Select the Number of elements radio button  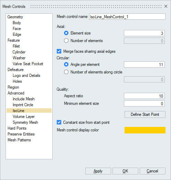[x=66, y=41]
